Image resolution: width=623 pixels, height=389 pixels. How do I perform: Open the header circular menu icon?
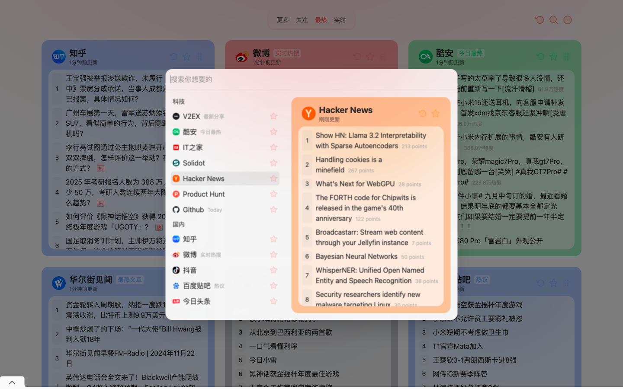pyautogui.click(x=568, y=20)
